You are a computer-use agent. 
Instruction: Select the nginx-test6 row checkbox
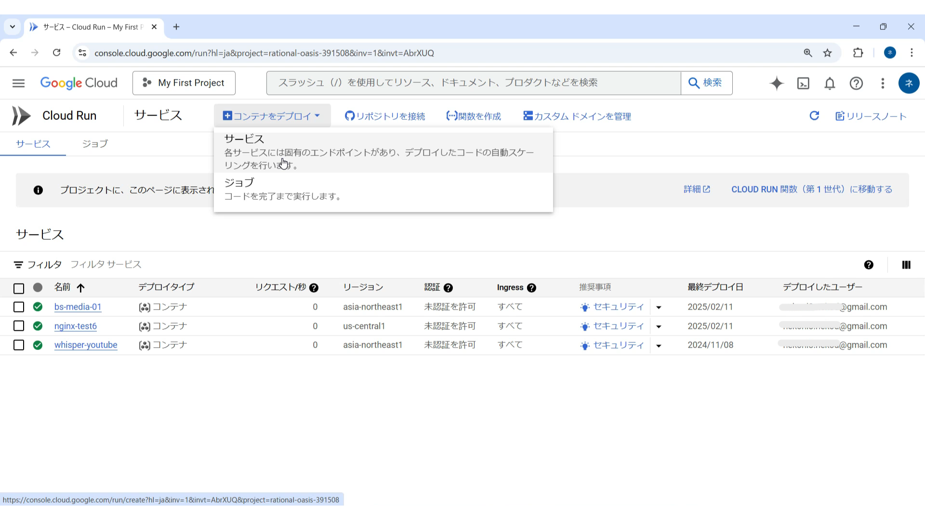tap(19, 326)
